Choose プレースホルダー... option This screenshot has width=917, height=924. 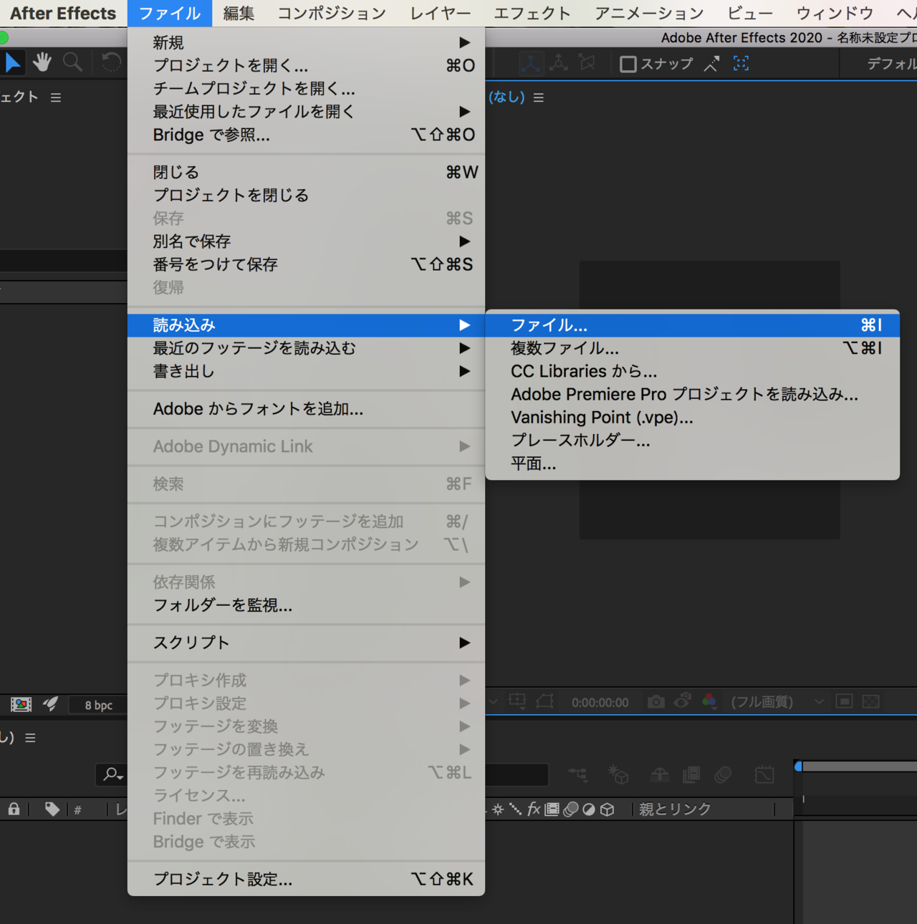coord(693,441)
